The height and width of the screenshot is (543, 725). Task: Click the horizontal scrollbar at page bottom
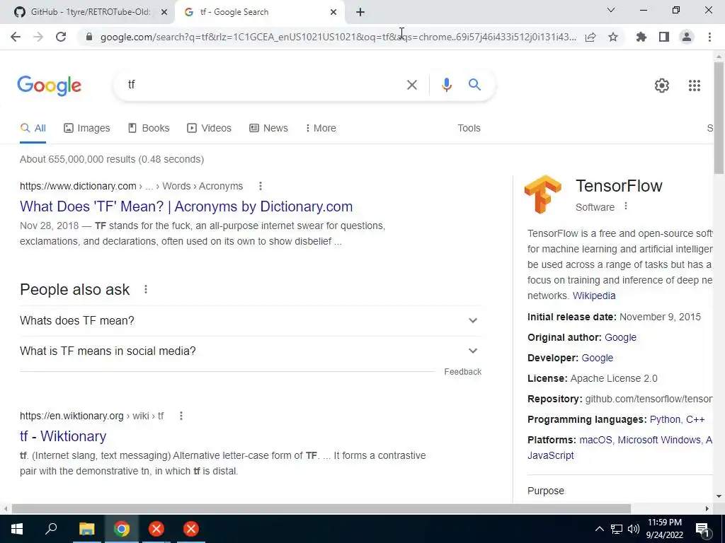tap(321, 508)
